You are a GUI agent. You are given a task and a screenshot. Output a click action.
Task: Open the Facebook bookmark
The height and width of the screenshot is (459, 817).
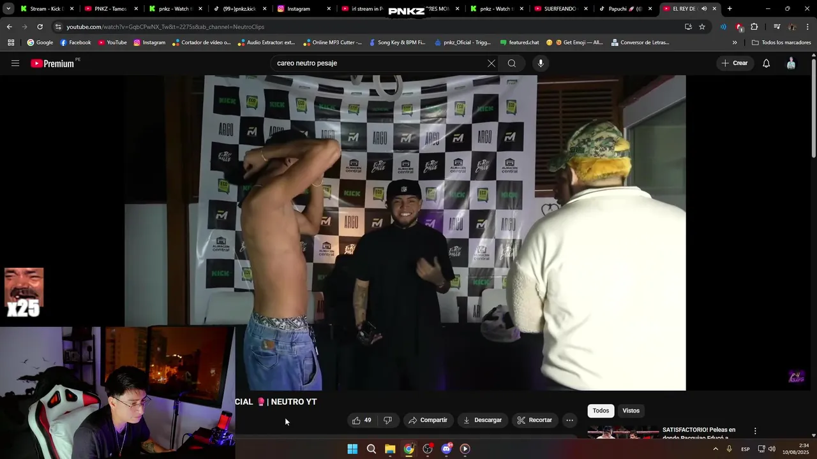75,43
